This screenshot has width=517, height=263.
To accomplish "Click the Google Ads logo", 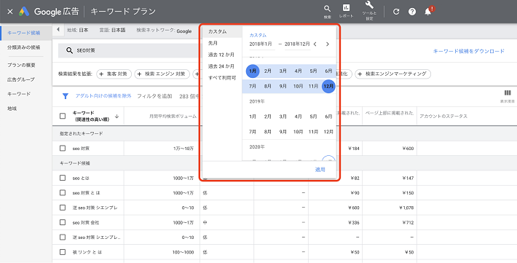I will 24,12.
